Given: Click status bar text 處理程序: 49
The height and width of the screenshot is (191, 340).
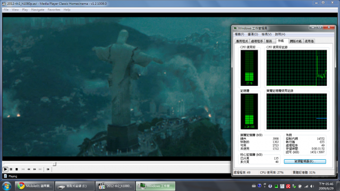Looking at the screenshot, I should tap(242, 172).
